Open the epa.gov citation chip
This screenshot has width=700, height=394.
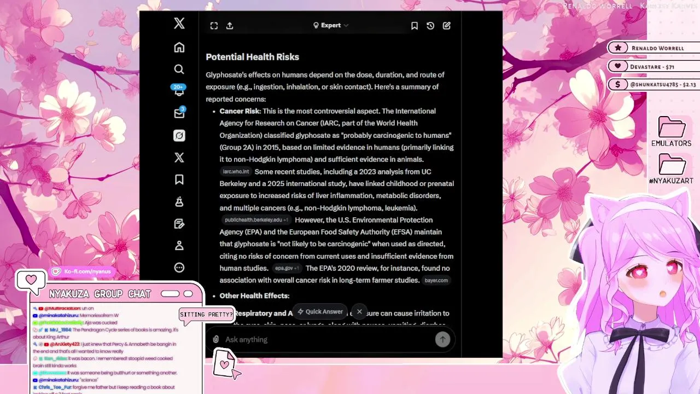[x=287, y=268]
